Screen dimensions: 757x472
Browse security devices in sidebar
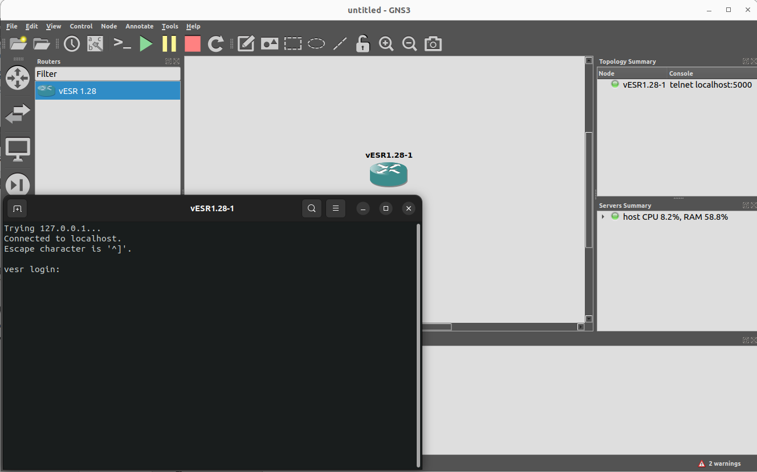tap(18, 184)
